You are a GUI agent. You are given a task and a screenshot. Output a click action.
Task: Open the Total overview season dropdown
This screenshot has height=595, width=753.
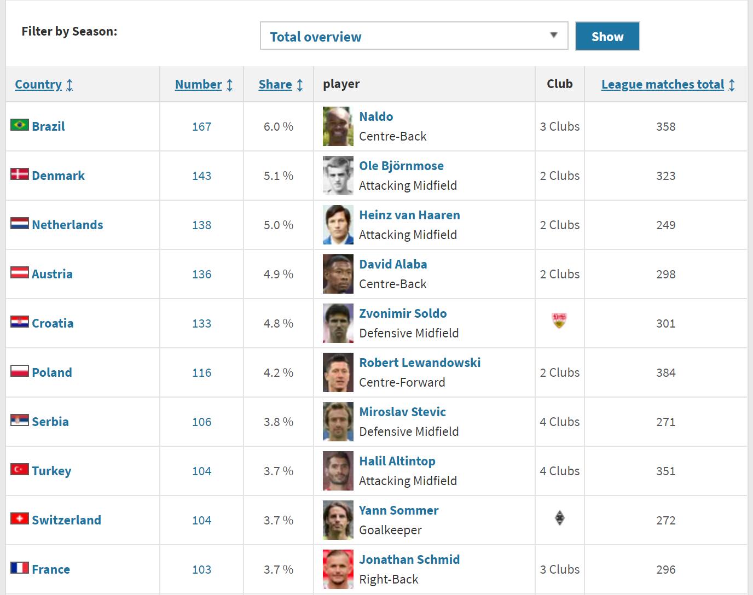point(414,36)
